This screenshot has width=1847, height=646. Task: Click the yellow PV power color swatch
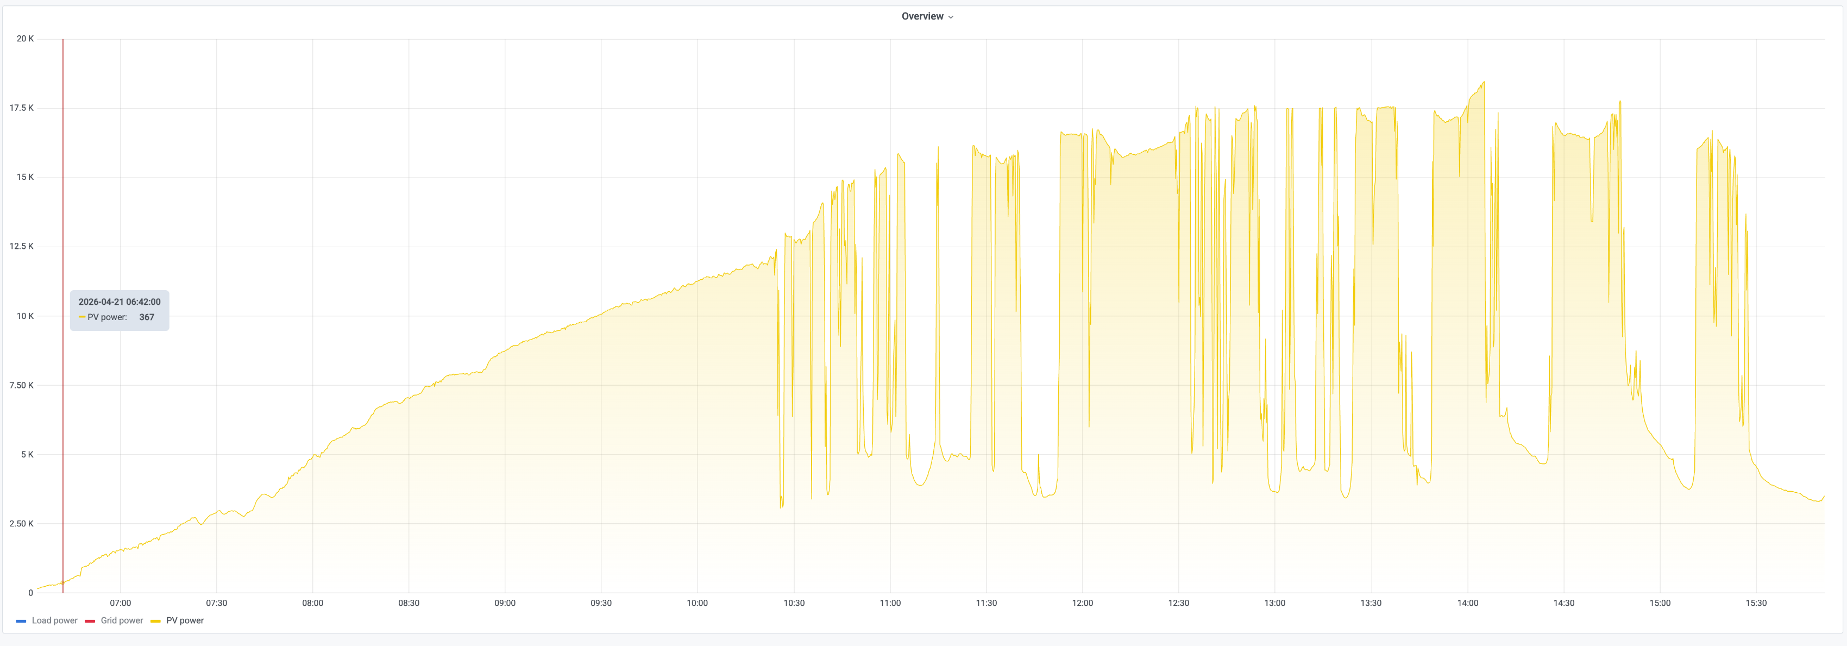click(155, 621)
